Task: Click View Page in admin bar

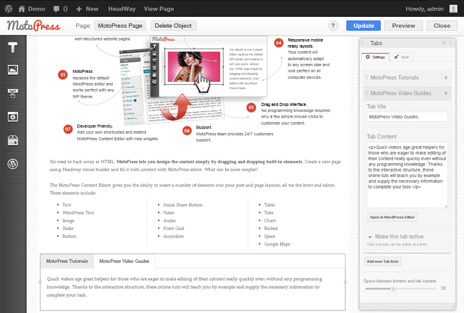Action: tap(159, 9)
